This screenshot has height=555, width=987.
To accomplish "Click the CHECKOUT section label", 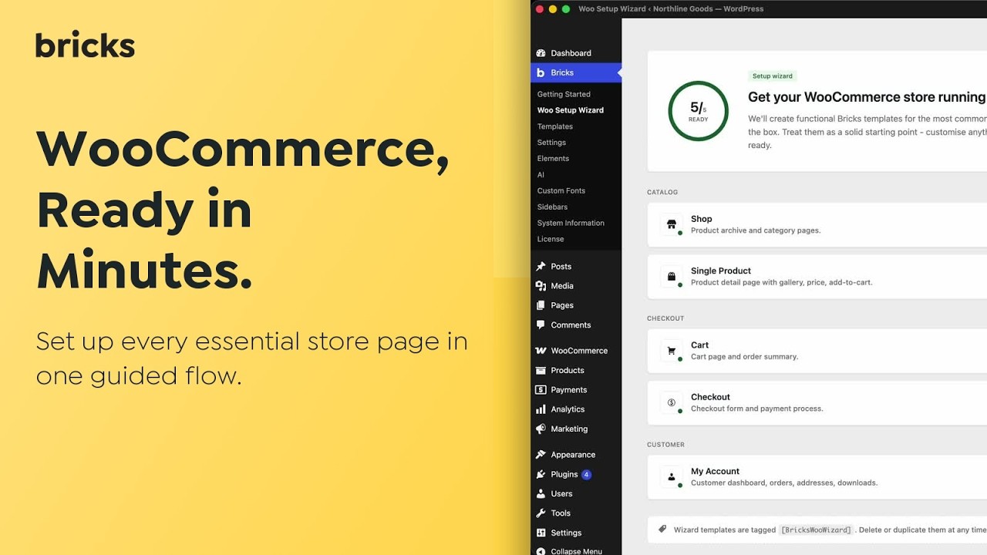I will click(665, 318).
